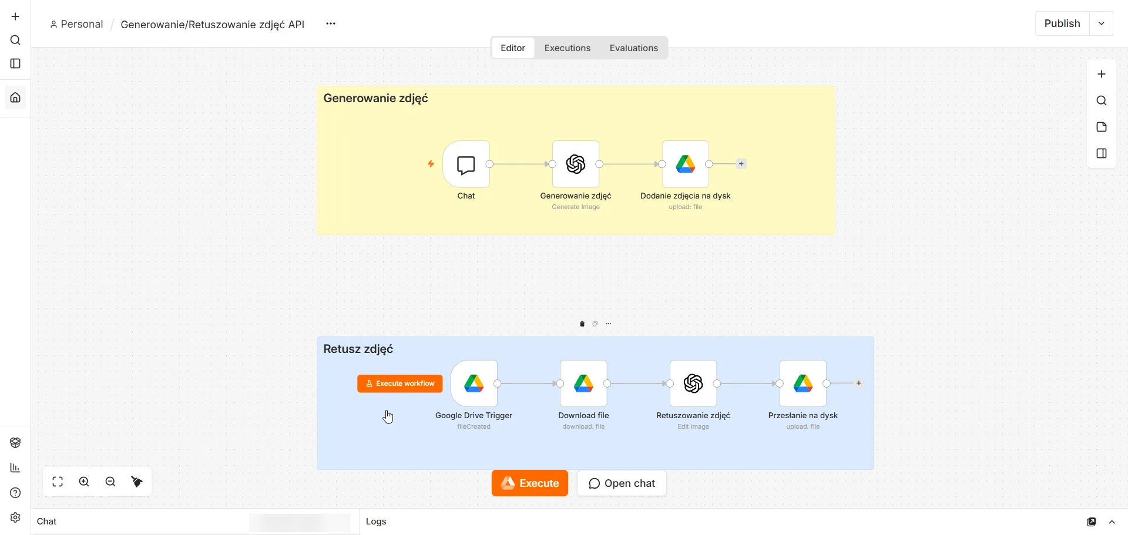Open more options above Retusz zdjęć sticky
Image resolution: width=1128 pixels, height=535 pixels.
[609, 324]
